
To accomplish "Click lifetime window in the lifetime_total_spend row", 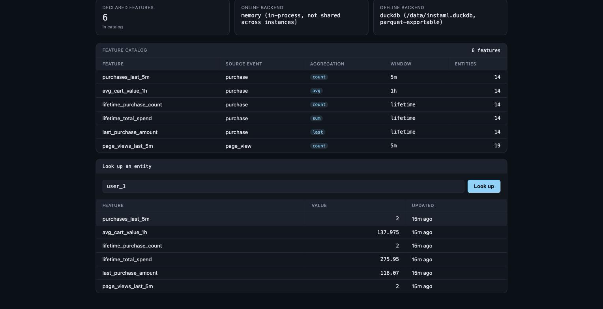I will coord(403,118).
